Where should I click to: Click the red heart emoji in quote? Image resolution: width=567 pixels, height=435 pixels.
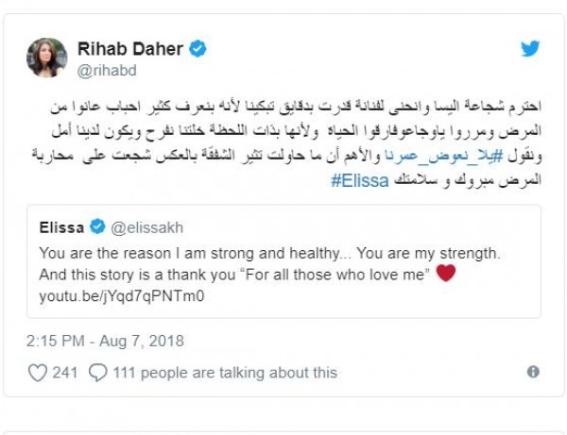point(446,273)
